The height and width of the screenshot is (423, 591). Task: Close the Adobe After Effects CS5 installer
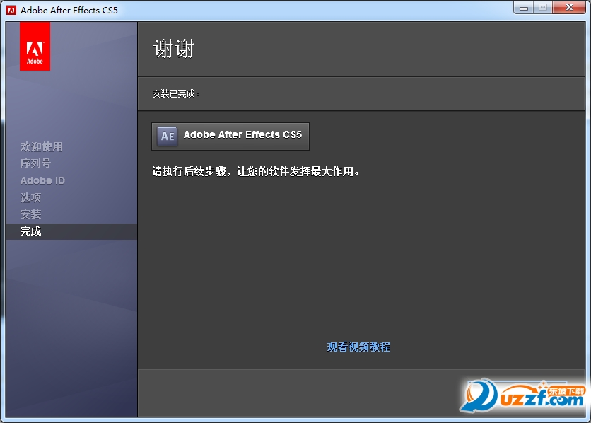[x=569, y=8]
